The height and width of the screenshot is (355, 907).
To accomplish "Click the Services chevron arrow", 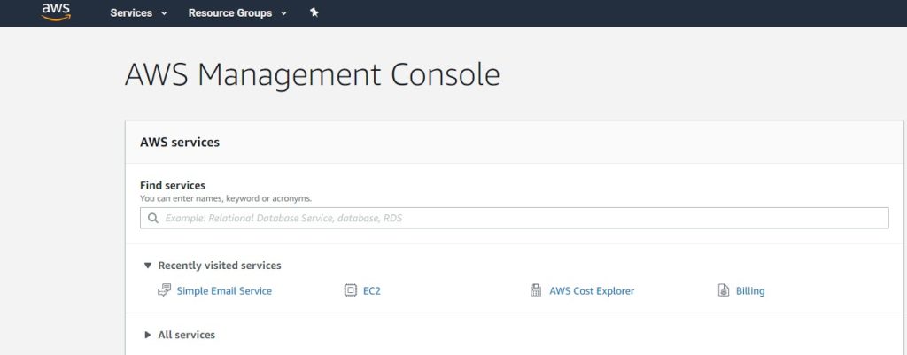I will [x=164, y=12].
